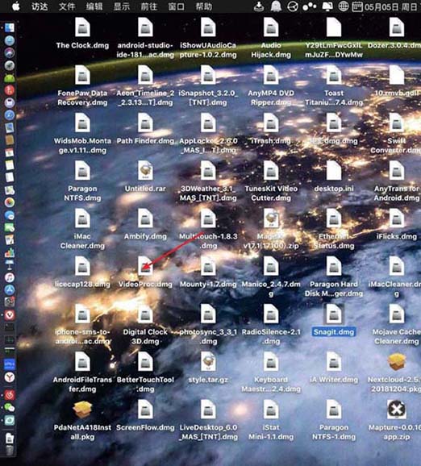
Task: Select style.tar.gz archive icon
Action: point(208,362)
